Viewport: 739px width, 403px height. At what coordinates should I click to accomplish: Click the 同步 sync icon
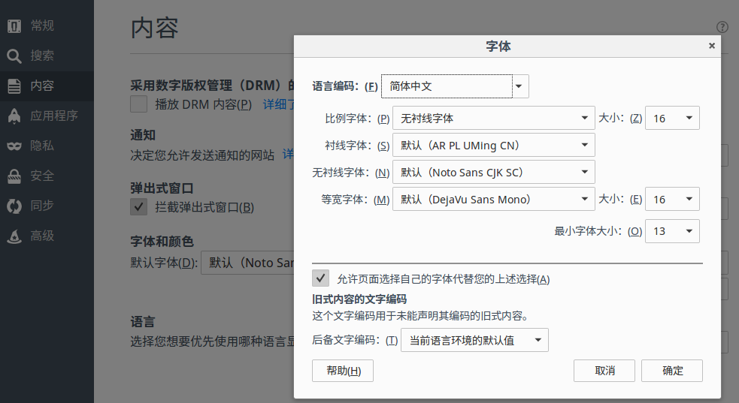pos(14,206)
